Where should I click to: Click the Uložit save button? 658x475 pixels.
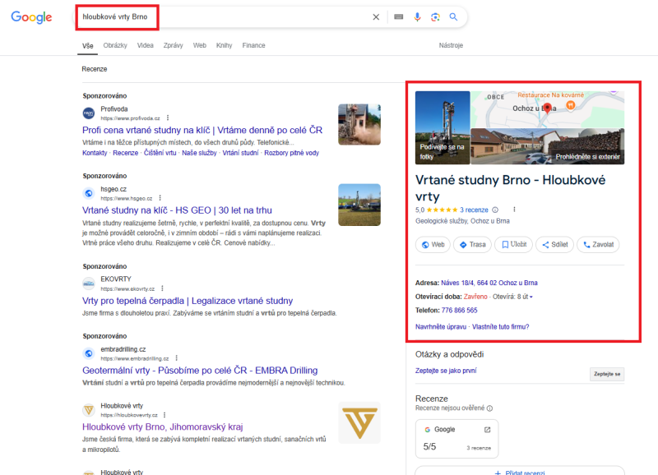513,244
